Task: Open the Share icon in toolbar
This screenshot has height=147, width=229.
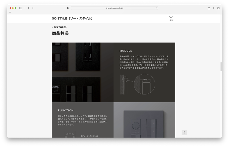Action: [209, 8]
